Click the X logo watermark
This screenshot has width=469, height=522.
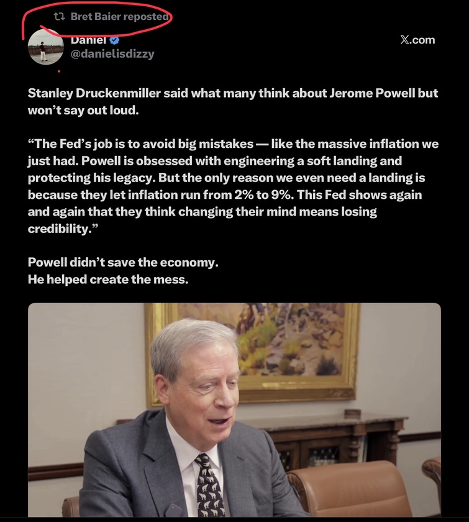[x=405, y=40]
